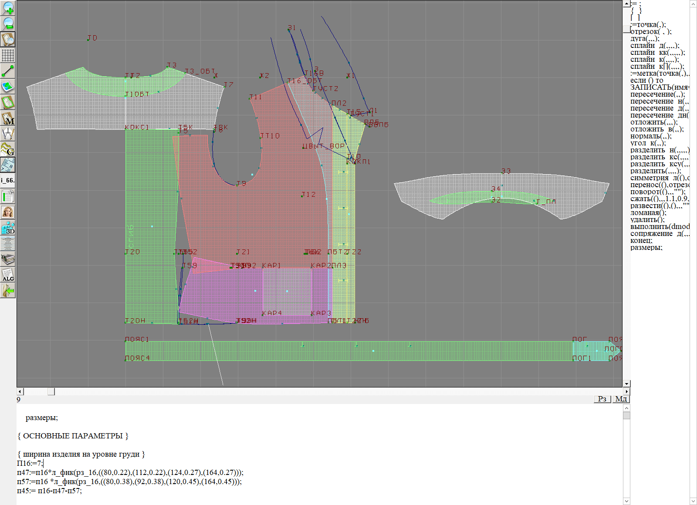
Task: Open the drafting compass tool icon
Action: pos(8,134)
